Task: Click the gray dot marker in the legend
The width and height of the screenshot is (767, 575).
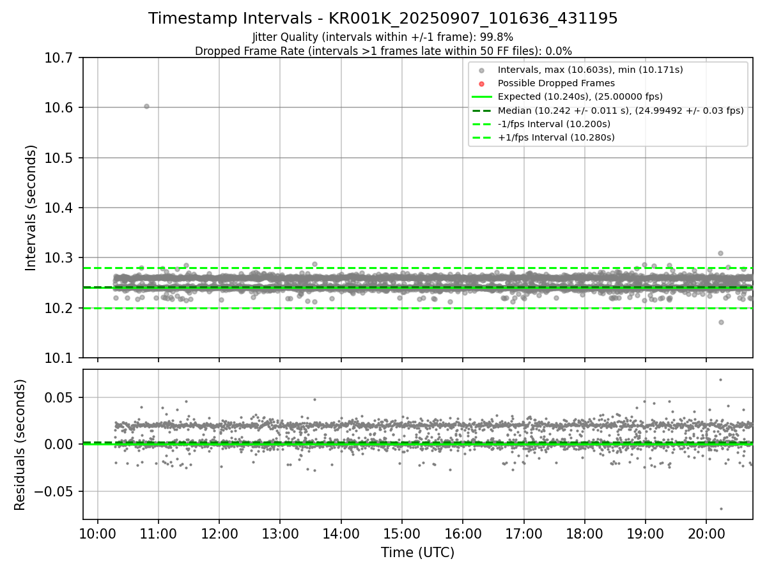Action: (x=482, y=70)
